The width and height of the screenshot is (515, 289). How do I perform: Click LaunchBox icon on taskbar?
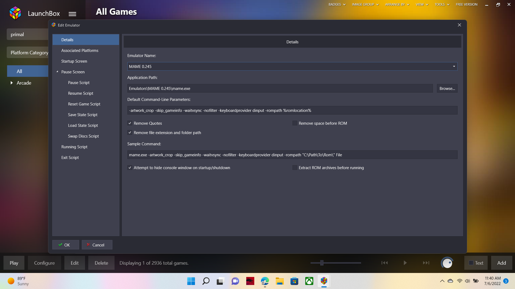pyautogui.click(x=324, y=281)
